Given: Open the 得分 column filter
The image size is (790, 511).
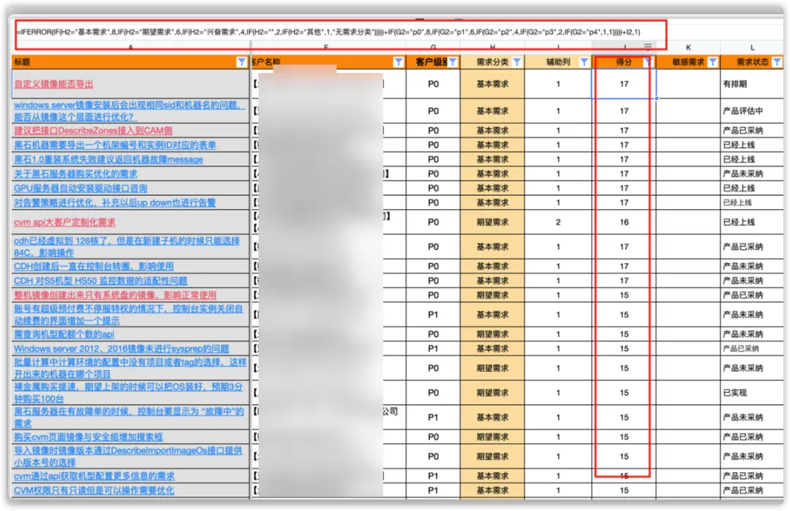Looking at the screenshot, I should [x=648, y=62].
